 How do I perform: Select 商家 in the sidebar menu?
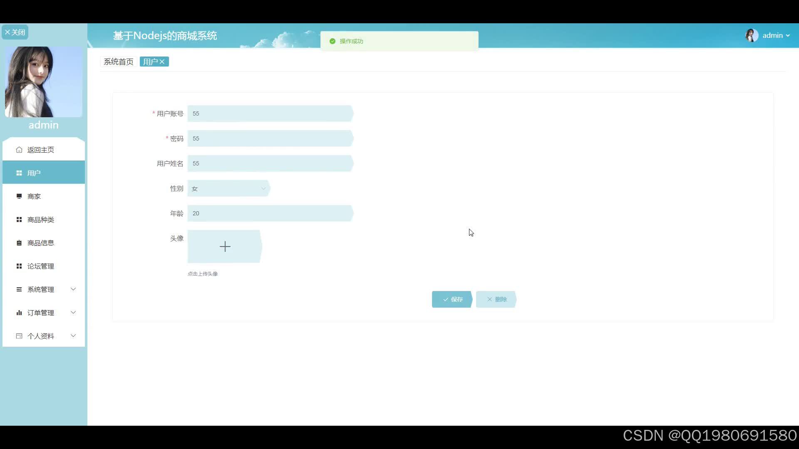[x=34, y=196]
